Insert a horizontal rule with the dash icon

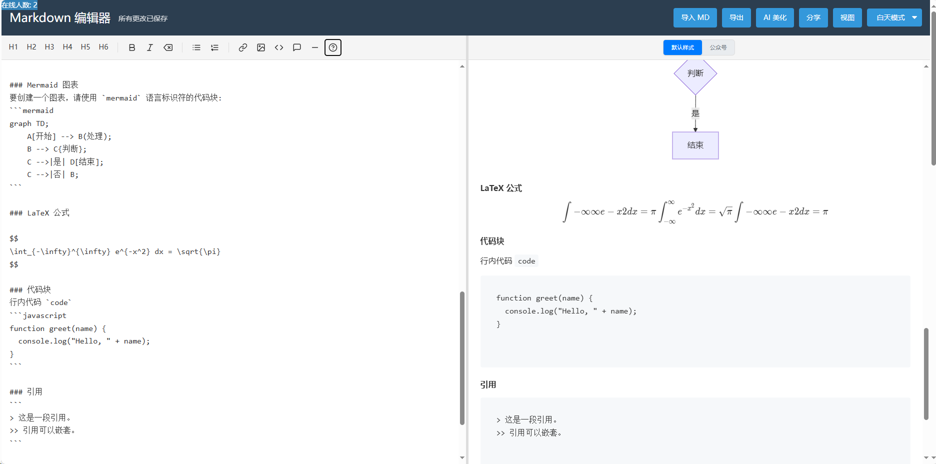[x=315, y=47]
